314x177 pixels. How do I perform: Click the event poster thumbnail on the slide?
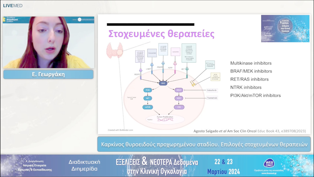pyautogui.click(x=285, y=29)
